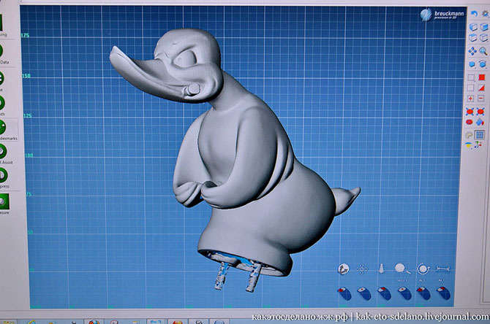Click the cone move navigation icon
Image resolution: width=490 pixels, height=324 pixels.
pos(382,269)
